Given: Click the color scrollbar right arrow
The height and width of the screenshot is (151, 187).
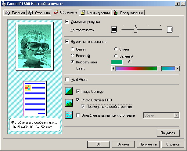Looking at the screenshot, I should coord(176,69).
